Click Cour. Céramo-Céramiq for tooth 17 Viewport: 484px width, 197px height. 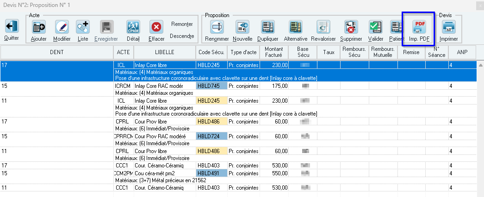coord(159,165)
